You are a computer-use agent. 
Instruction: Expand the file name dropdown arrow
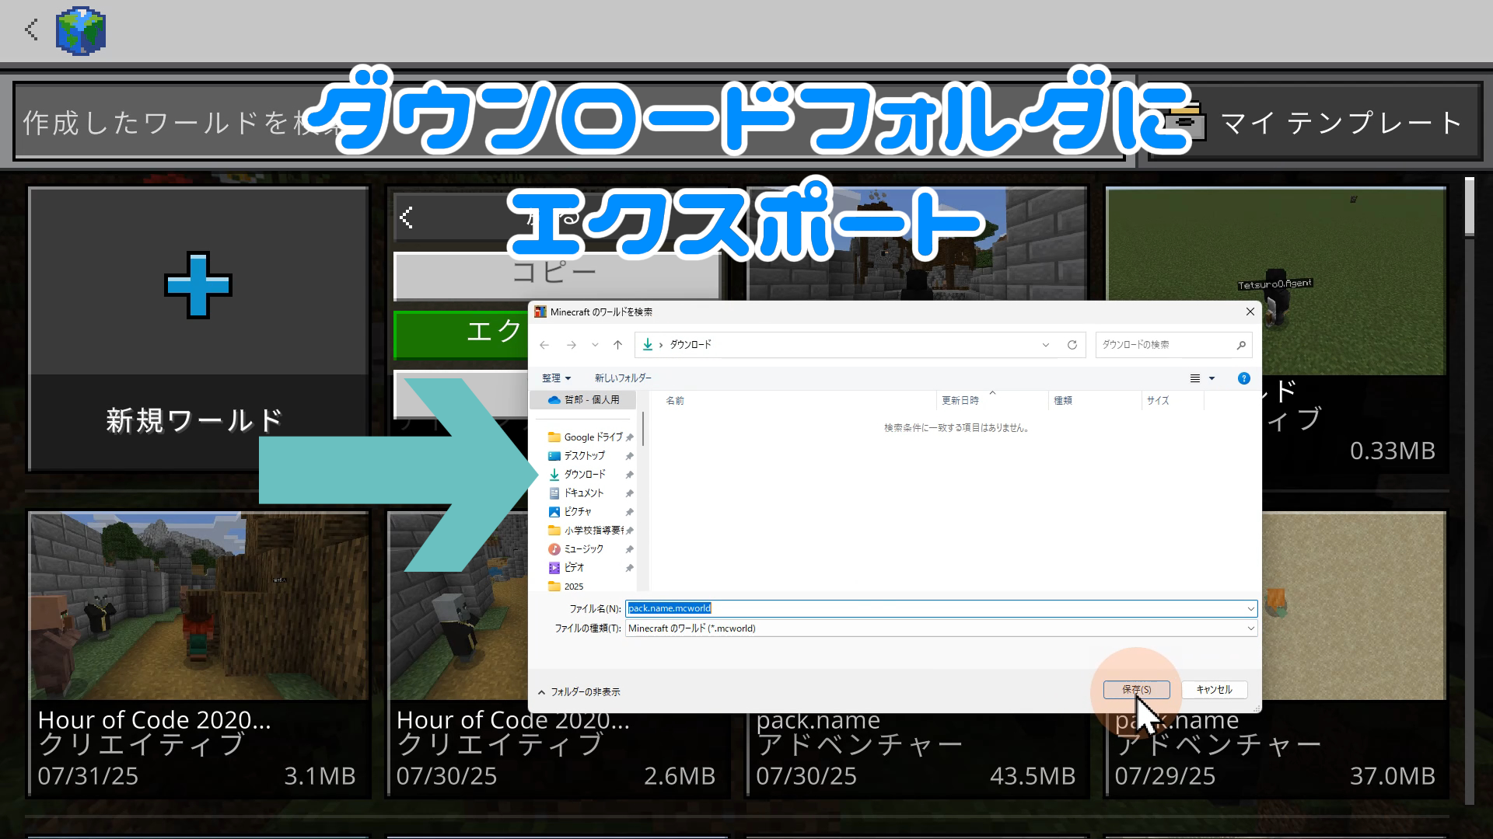(1250, 608)
